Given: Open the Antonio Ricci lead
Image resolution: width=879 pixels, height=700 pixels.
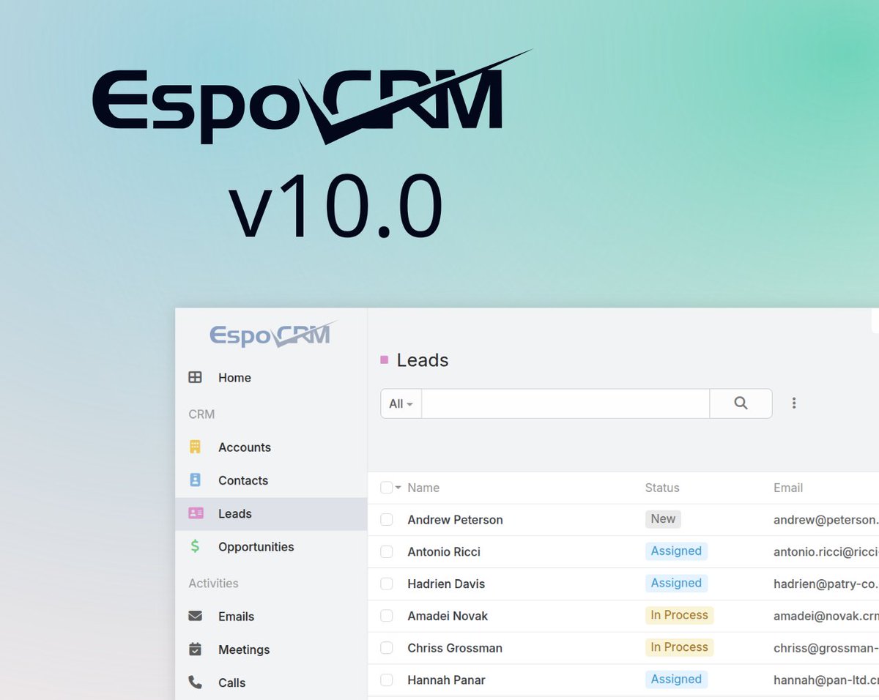Looking at the screenshot, I should (x=444, y=552).
